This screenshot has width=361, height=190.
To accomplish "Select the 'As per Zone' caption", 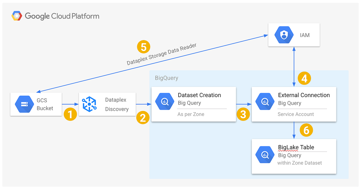I will [x=191, y=114].
